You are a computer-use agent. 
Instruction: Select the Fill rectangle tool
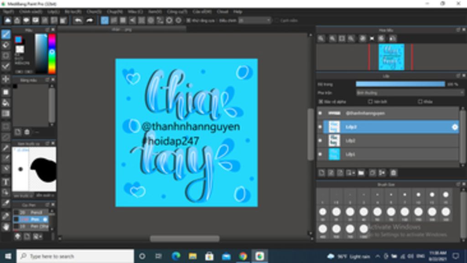(x=5, y=92)
